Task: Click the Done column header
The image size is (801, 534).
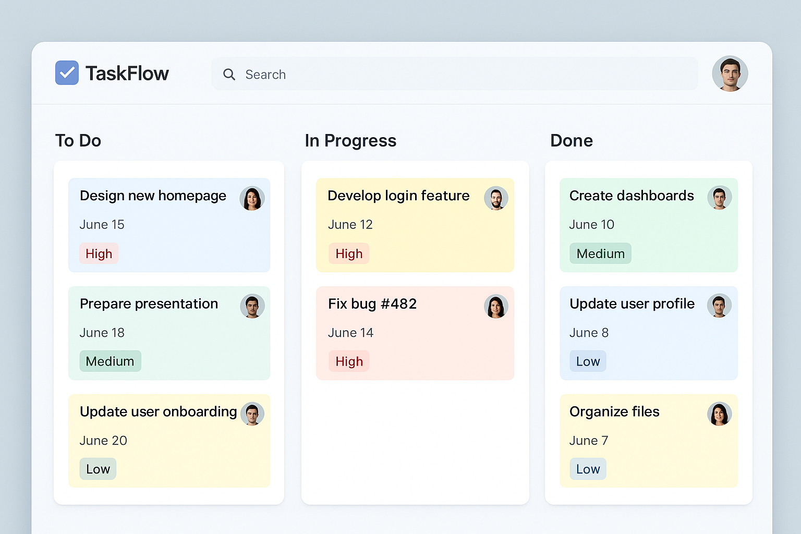Action: [x=572, y=140]
